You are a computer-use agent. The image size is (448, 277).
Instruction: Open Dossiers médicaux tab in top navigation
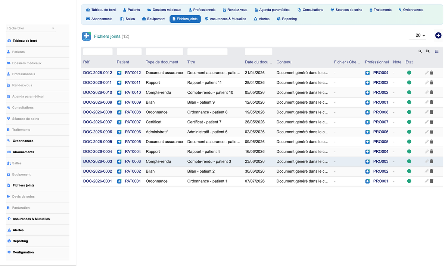[164, 10]
